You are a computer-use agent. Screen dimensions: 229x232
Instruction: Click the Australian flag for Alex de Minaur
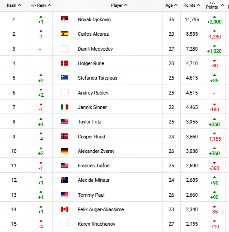pos(65,180)
